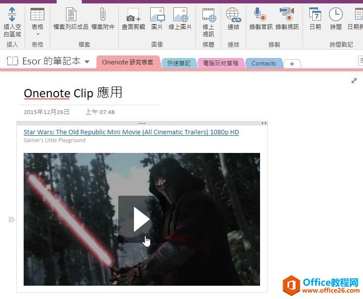Click the notebook icon beside Esor

(x=12, y=61)
